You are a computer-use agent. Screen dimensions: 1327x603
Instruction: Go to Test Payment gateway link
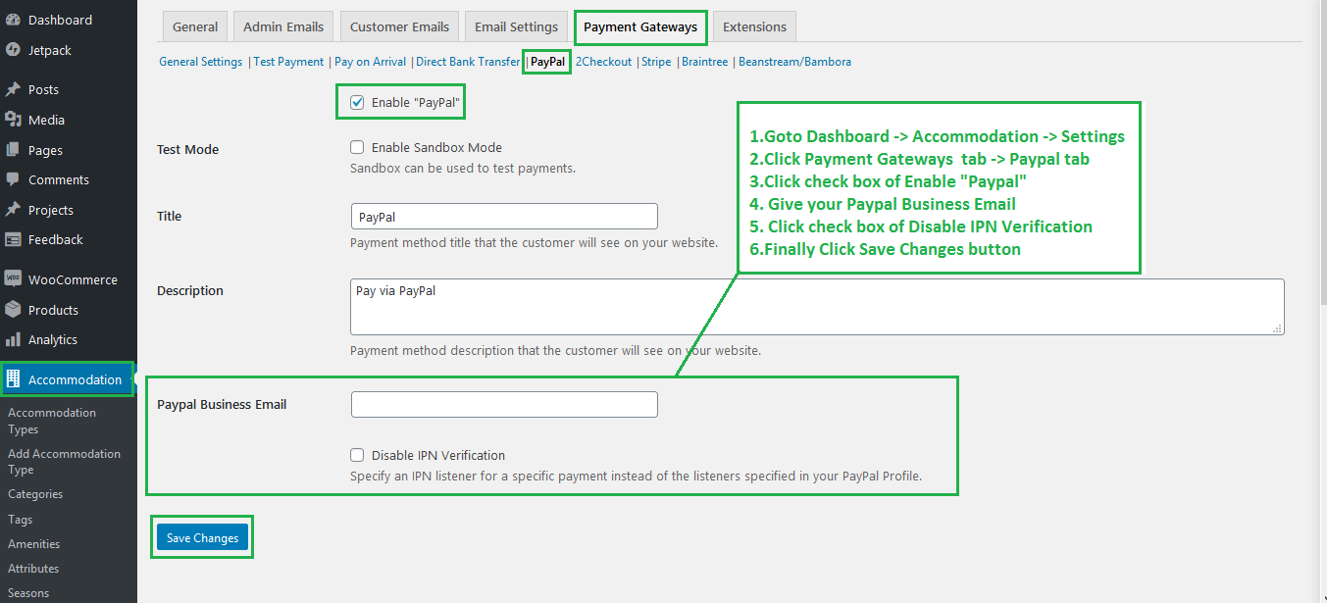[288, 62]
